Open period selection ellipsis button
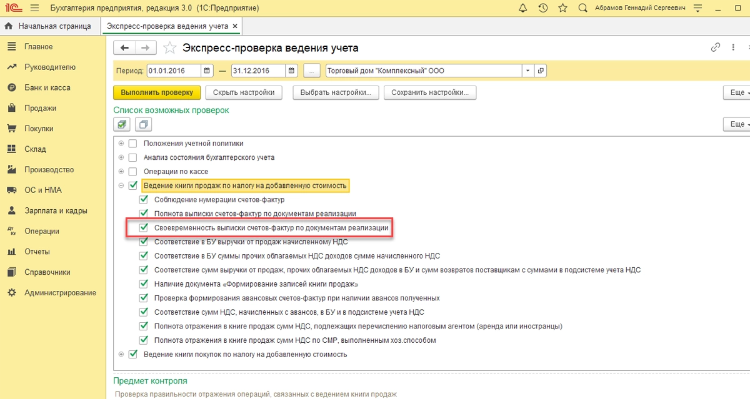This screenshot has height=399, width=750. (x=312, y=71)
